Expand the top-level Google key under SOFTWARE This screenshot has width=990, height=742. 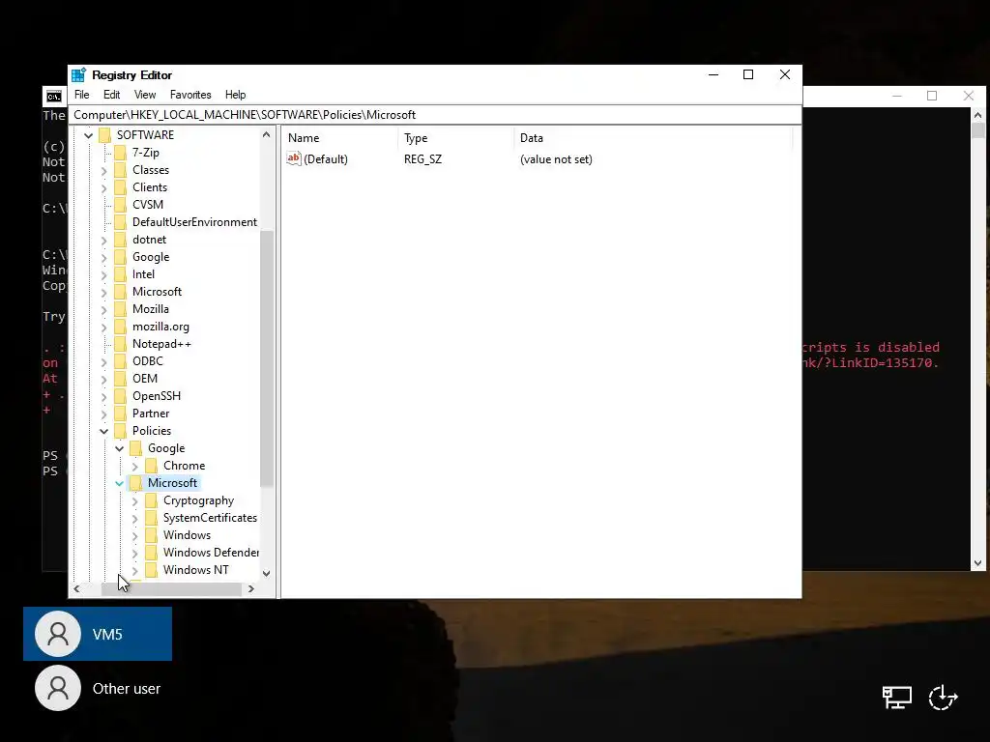point(104,257)
